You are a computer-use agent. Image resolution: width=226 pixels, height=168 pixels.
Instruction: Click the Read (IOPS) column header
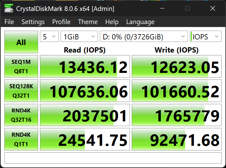point(85,50)
